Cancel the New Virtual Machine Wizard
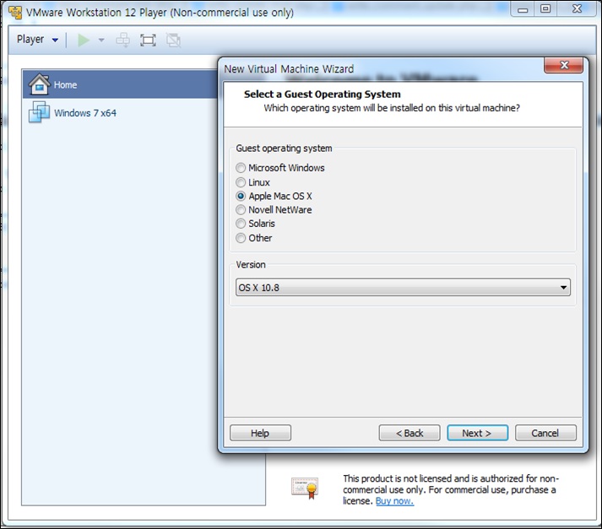The image size is (602, 529). [x=545, y=433]
